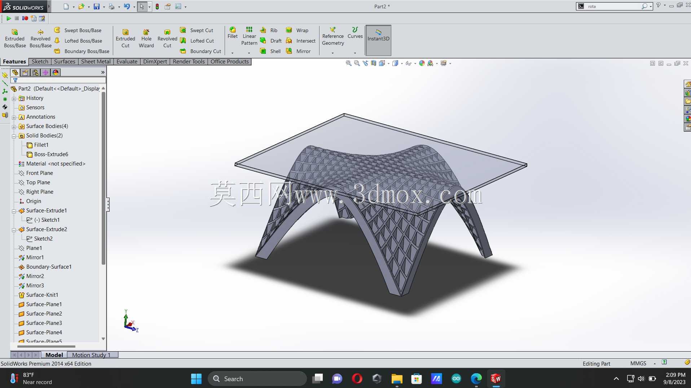This screenshot has width=691, height=388.
Task: Select the Shell feature tool
Action: tap(270, 51)
